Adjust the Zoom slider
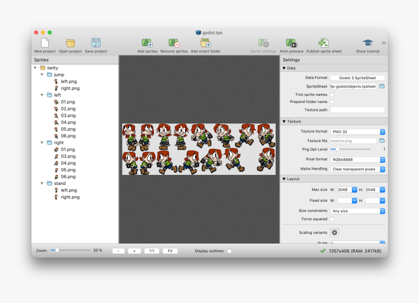Image resolution: width=419 pixels, height=303 pixels. pyautogui.click(x=57, y=250)
